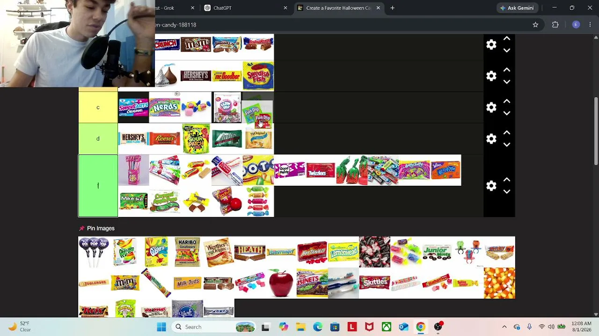The height and width of the screenshot is (336, 599).
Task: Select the Mike and Ike image
Action: coord(133,201)
